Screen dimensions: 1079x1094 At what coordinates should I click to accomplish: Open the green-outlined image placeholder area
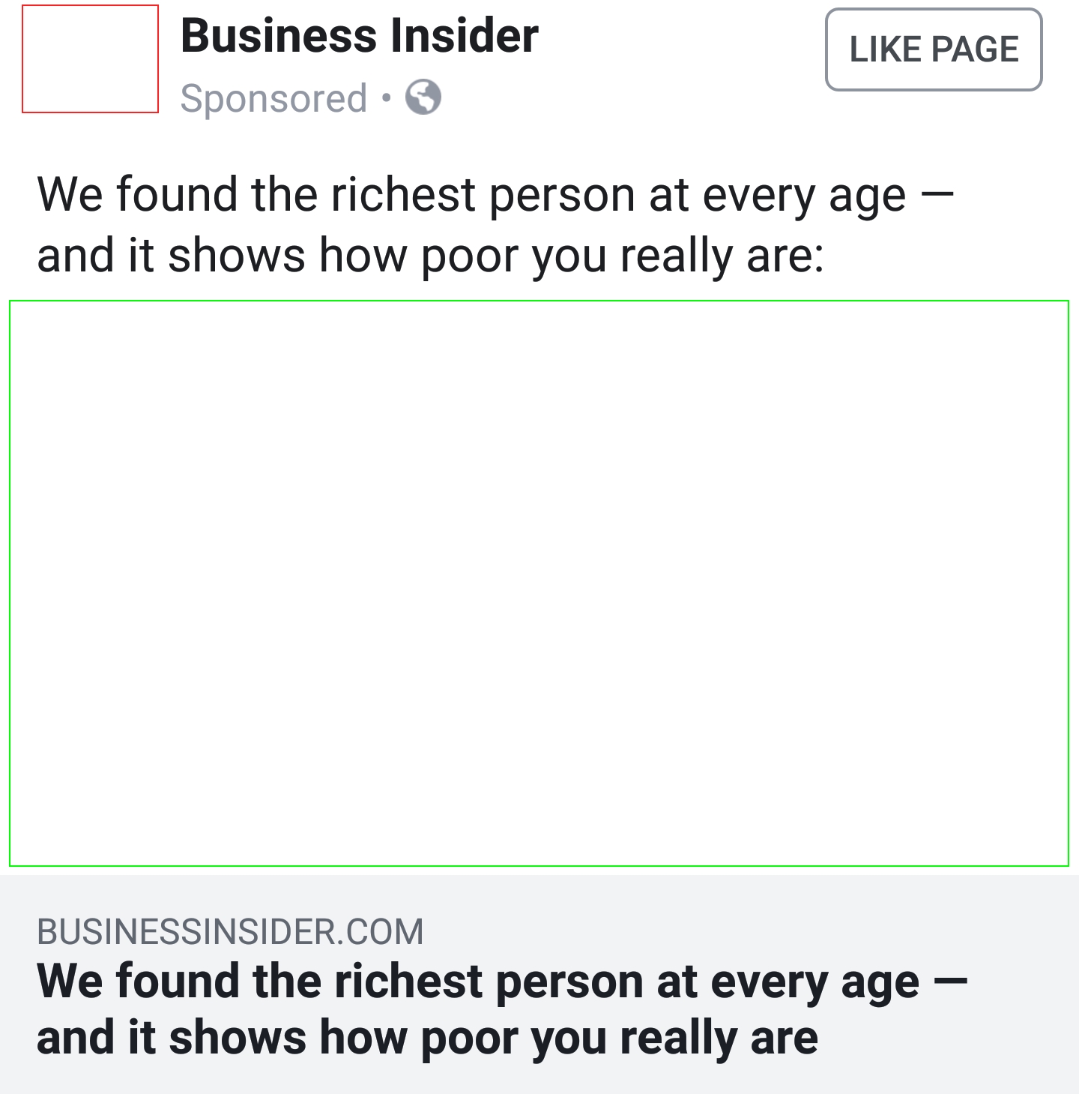coord(539,583)
